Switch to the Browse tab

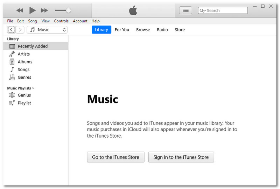[143, 30]
